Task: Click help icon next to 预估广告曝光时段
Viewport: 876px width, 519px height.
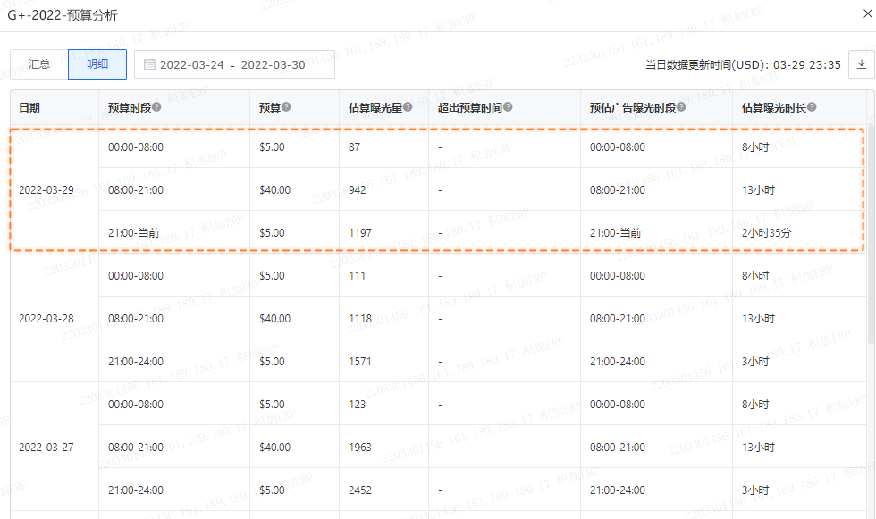Action: (x=681, y=107)
